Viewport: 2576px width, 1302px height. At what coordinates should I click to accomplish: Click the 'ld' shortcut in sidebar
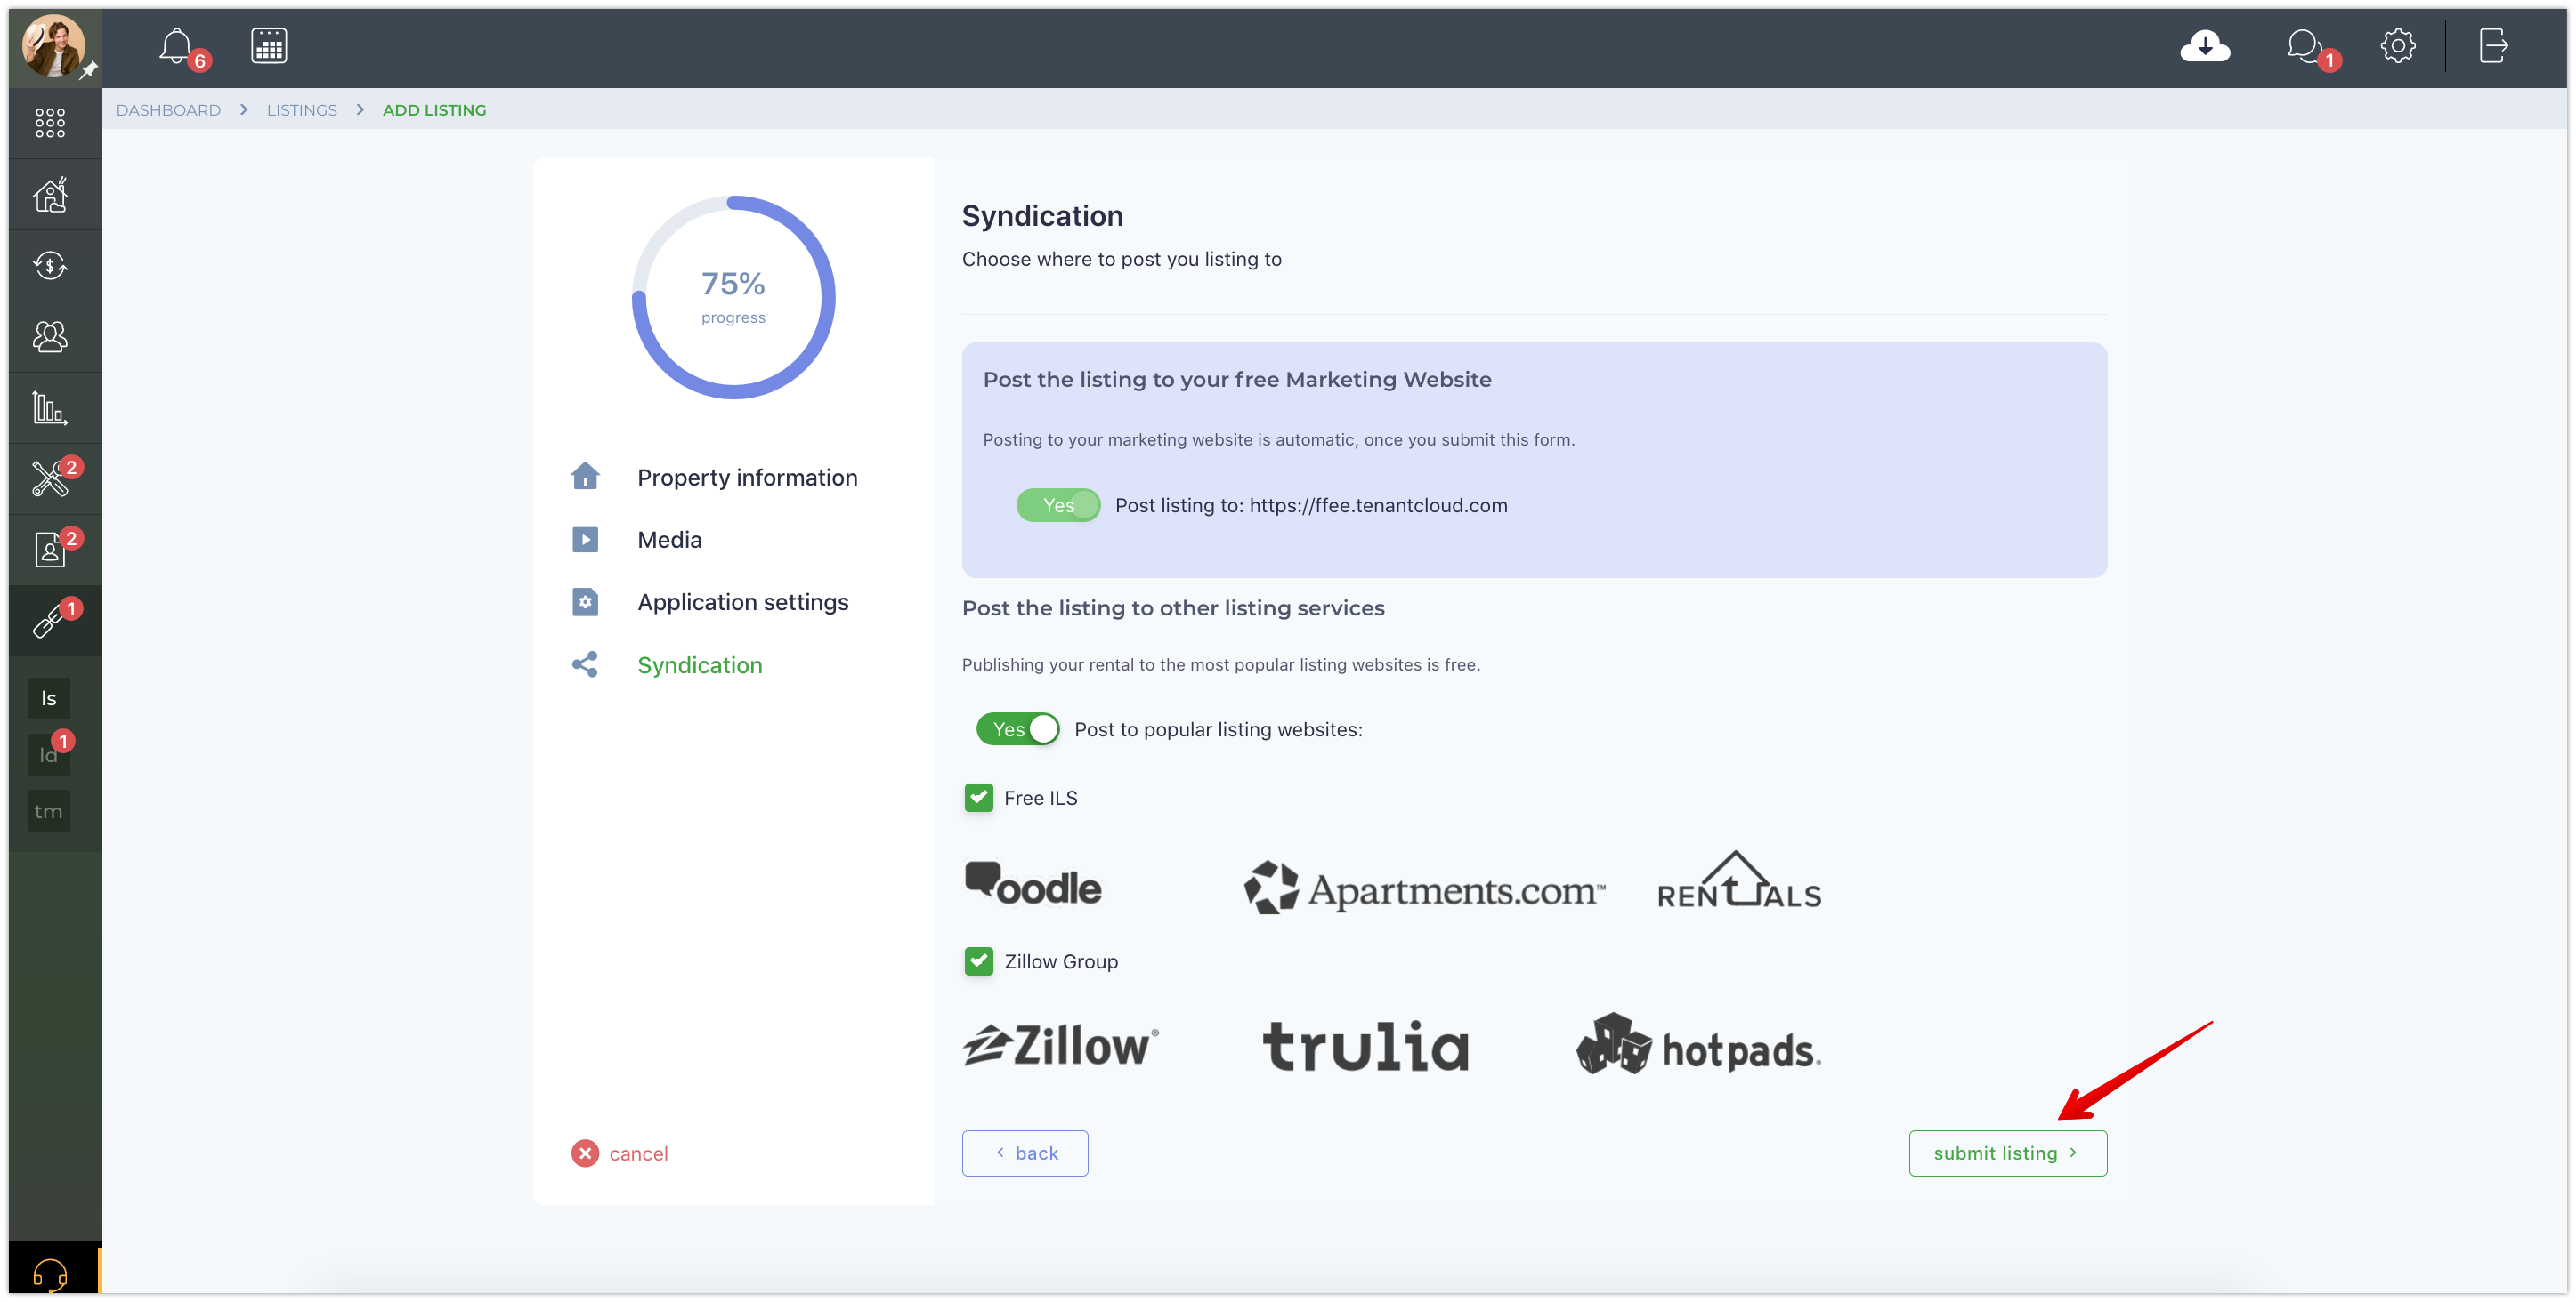(x=48, y=755)
